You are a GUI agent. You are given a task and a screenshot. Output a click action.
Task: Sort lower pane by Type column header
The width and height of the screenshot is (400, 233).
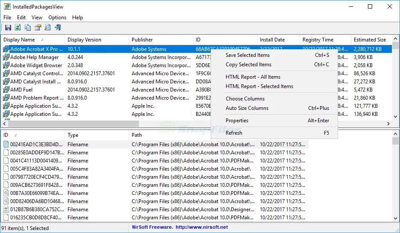[x=97, y=135]
